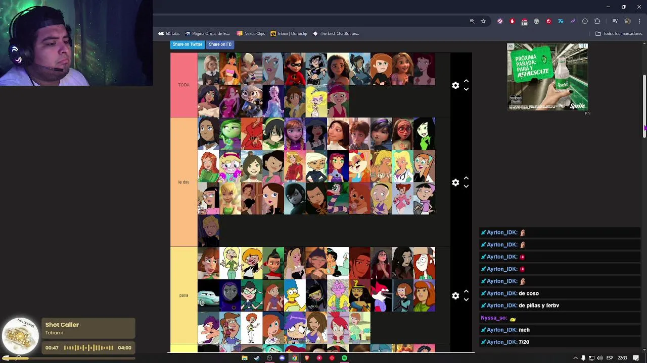Open the Inbox | Donoclip bookmark
This screenshot has width=647, height=363.
[x=289, y=34]
